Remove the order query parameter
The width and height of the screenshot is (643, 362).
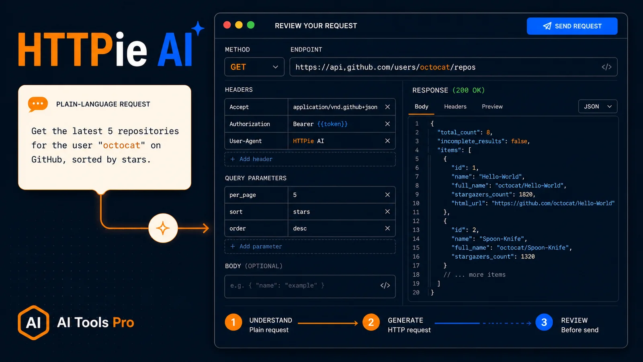tap(387, 228)
